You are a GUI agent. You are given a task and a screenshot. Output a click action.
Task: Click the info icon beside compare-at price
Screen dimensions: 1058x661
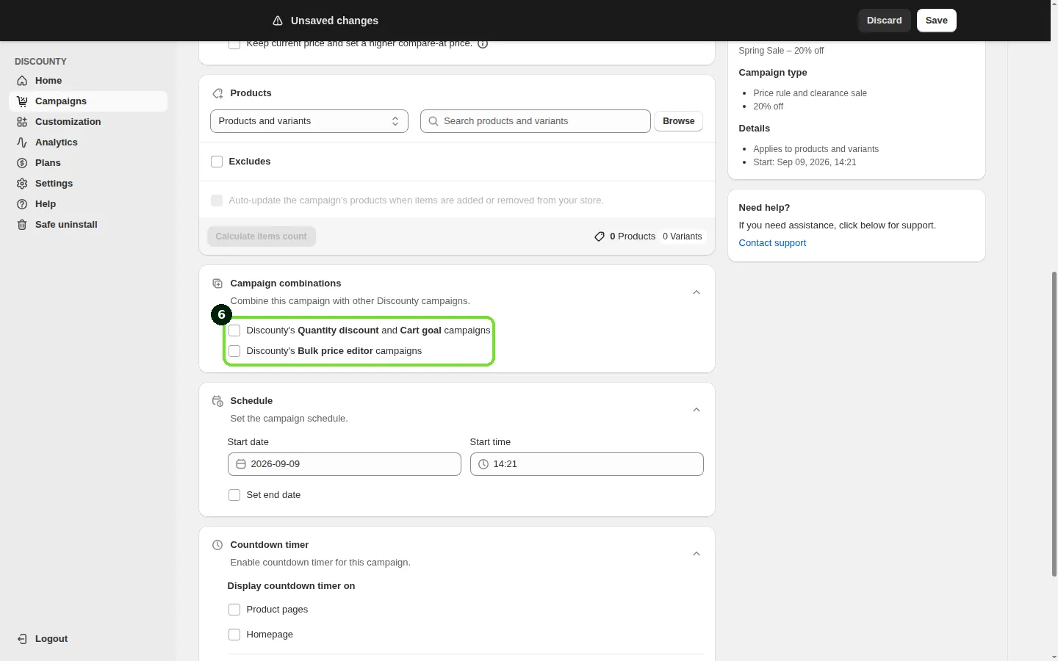click(483, 44)
